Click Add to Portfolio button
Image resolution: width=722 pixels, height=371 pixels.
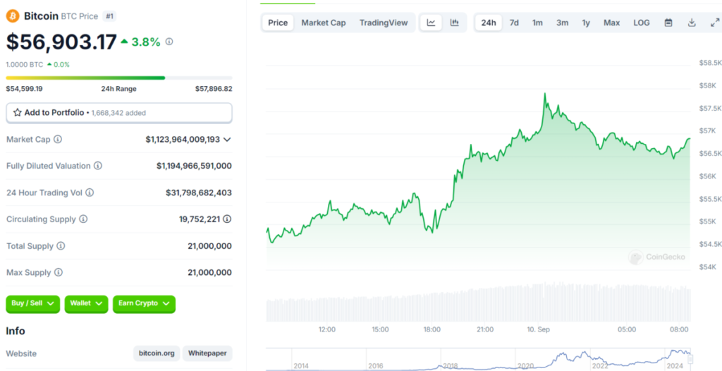118,113
